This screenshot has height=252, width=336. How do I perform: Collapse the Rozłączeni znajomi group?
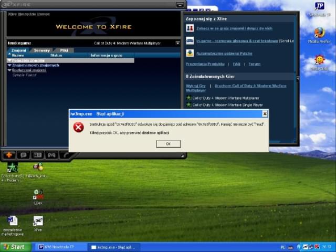tap(9, 70)
